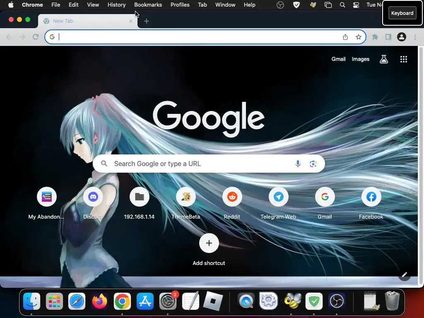Viewport: 424px width, 318px height.
Task: Open the Google apps grid
Action: click(403, 59)
